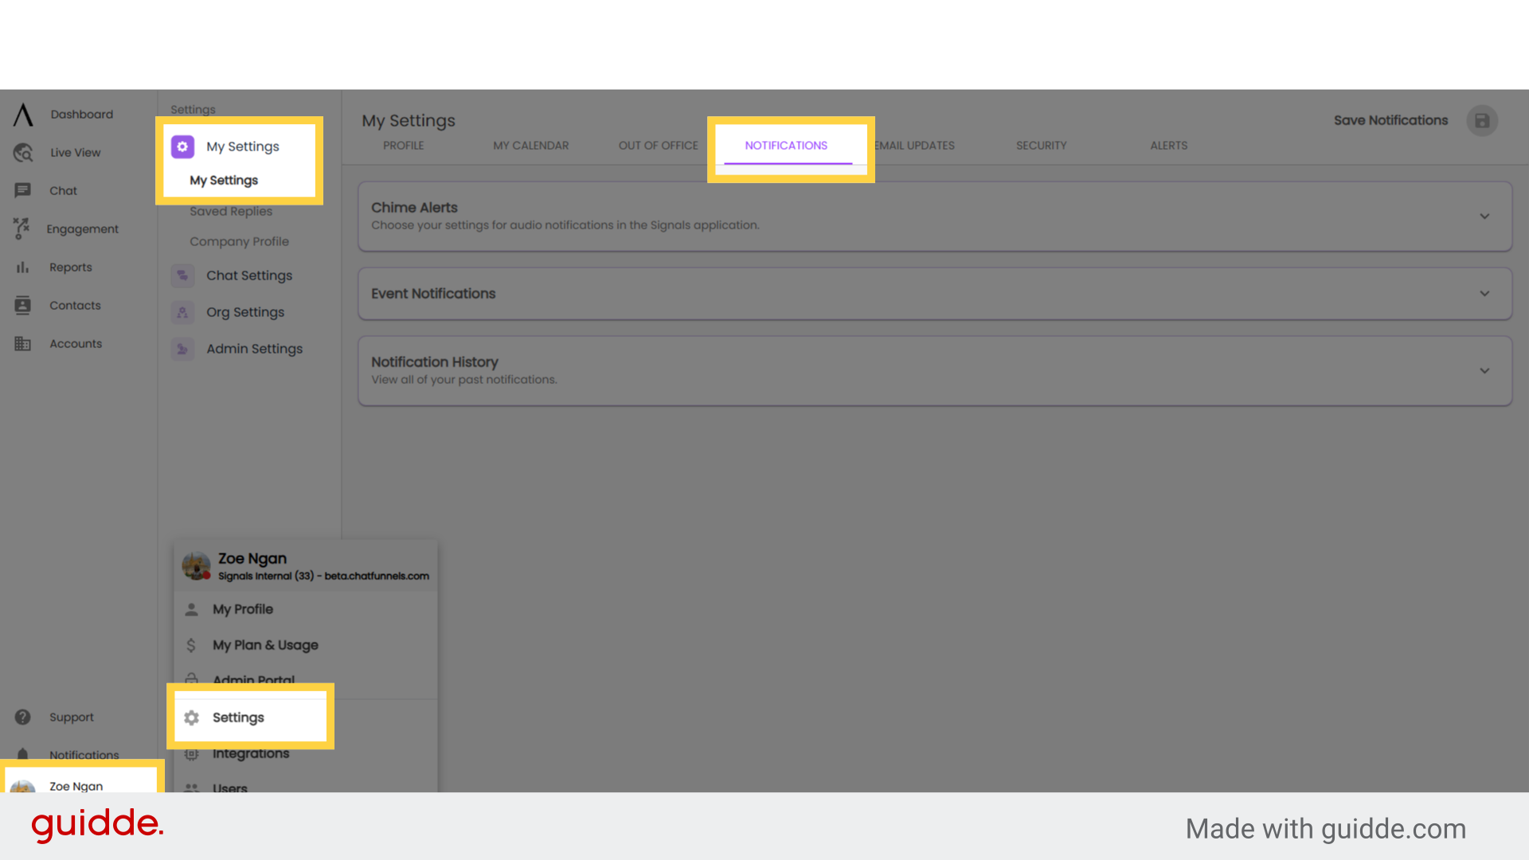Click the Engagement icon in sidebar
1529x860 pixels.
22,229
